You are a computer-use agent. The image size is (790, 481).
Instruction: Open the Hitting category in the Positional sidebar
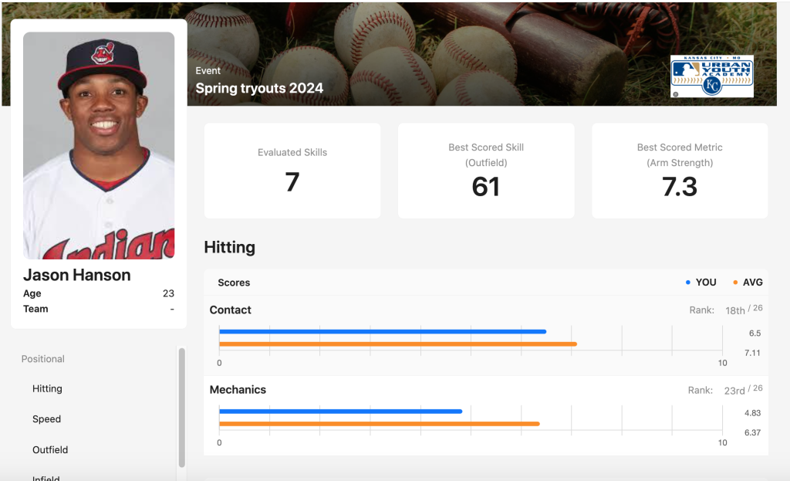47,388
